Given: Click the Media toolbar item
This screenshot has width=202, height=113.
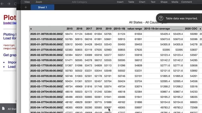Looking at the screenshot, I should pyautogui.click(x=175, y=2).
